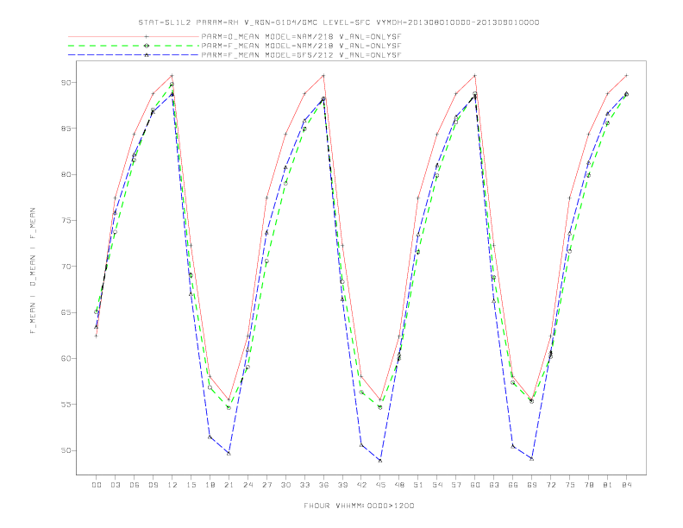Select the red O_MEAN NAM/218 legend label
Screen dimensions: 683x528
coord(301,36)
